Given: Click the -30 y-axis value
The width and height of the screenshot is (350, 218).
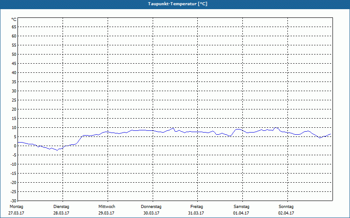Looking at the screenshot, I should click(x=14, y=201).
